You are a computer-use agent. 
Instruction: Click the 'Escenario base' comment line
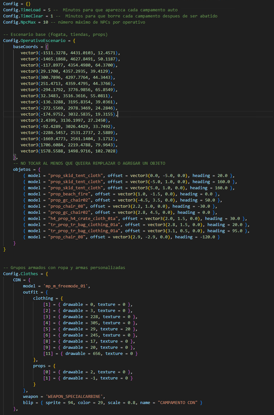(55, 35)
